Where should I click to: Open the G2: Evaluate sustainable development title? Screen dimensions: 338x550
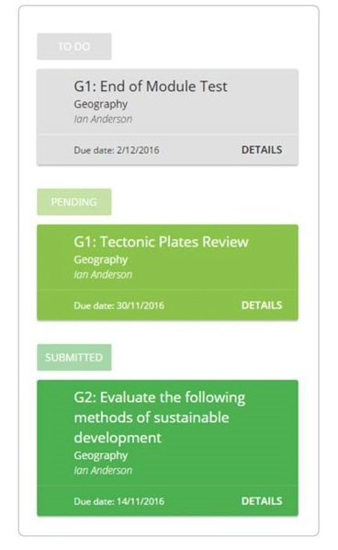[x=160, y=418]
